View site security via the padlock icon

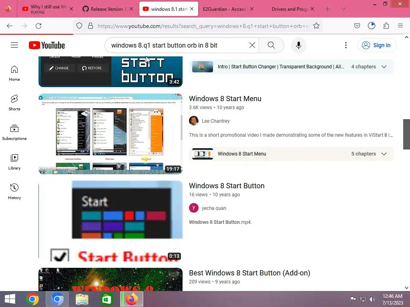point(90,26)
